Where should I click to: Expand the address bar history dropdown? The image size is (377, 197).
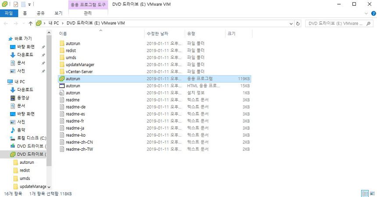(291, 24)
